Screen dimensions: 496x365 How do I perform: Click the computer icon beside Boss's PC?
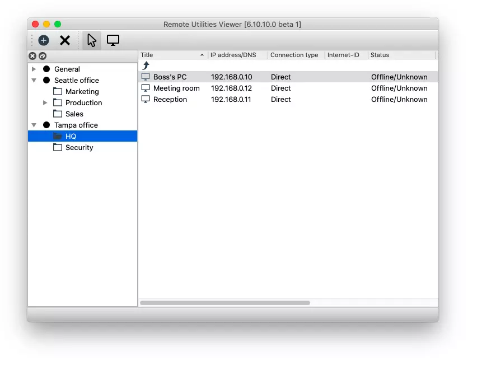(146, 77)
